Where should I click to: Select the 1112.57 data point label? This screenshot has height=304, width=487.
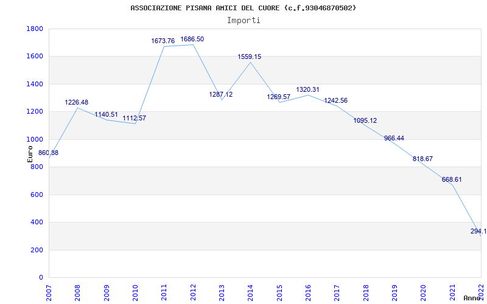pos(134,118)
